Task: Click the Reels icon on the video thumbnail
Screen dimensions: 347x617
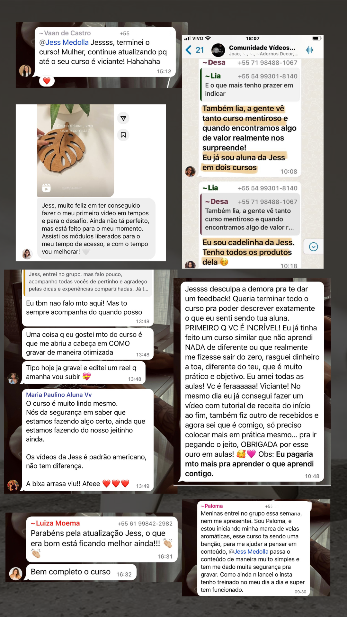Action: pos(47,188)
